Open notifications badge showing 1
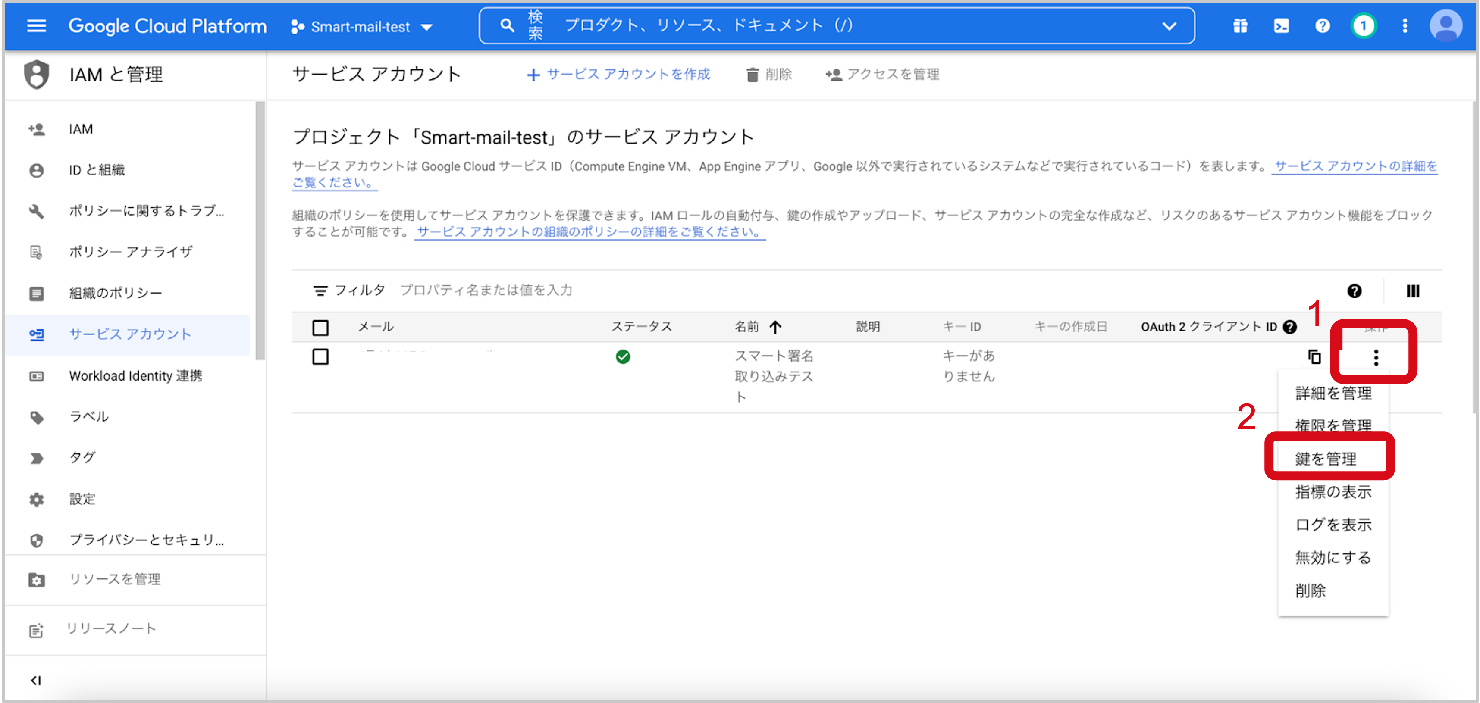This screenshot has height=703, width=1480. pos(1364,26)
